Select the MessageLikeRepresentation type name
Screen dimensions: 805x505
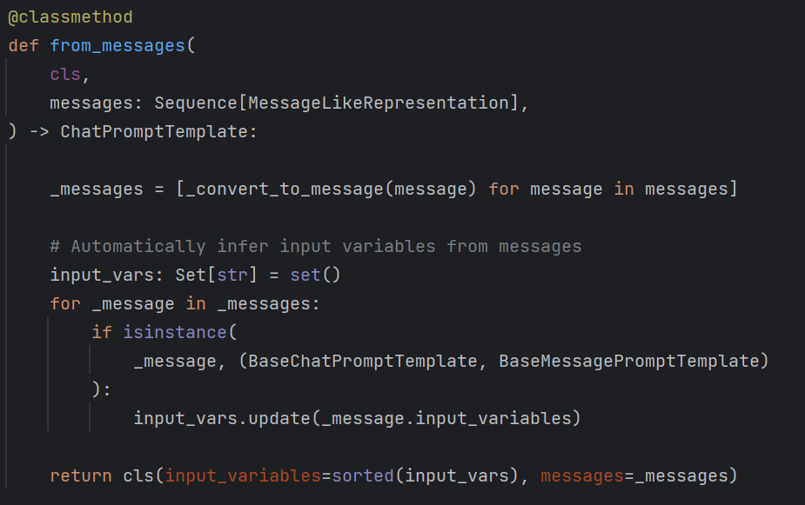click(x=378, y=103)
